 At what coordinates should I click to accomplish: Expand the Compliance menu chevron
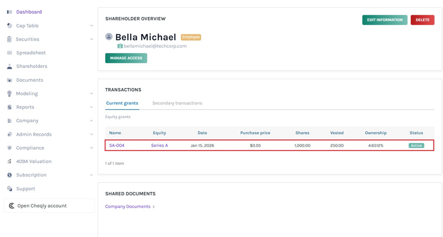click(x=91, y=148)
